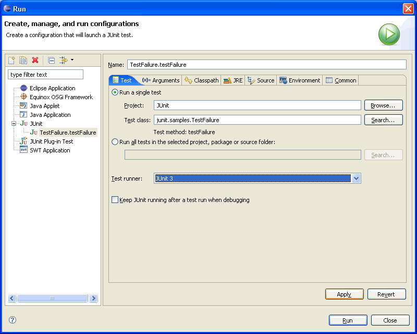The height and width of the screenshot is (334, 417).
Task: Click the Eclipse icon in the title bar
Action: 7,8
